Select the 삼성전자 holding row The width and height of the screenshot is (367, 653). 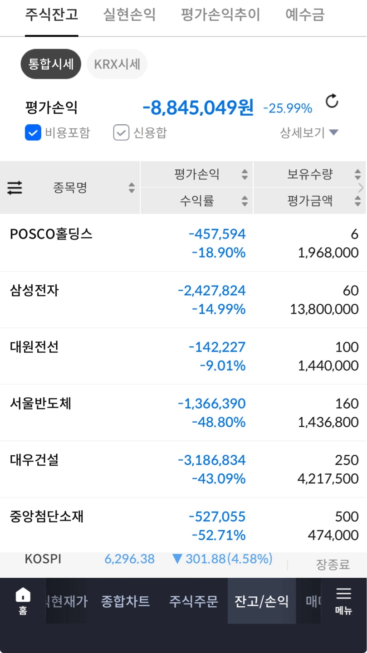(x=183, y=300)
